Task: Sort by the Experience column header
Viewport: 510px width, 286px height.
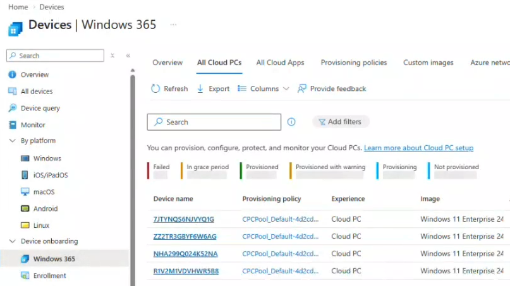Action: pyautogui.click(x=348, y=199)
